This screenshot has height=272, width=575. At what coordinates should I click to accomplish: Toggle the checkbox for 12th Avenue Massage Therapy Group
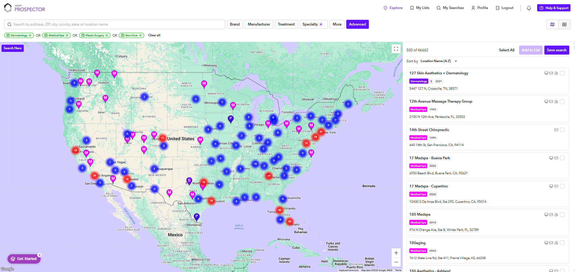click(562, 101)
